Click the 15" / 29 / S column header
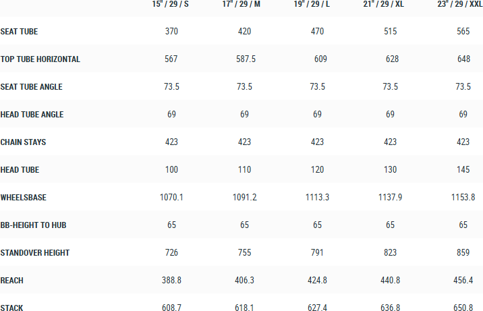This screenshot has width=483, height=311. (171, 5)
